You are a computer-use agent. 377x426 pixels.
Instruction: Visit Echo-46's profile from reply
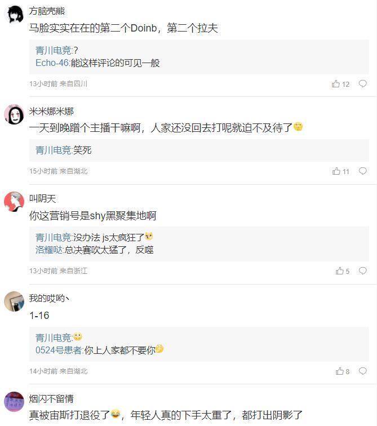coord(52,63)
